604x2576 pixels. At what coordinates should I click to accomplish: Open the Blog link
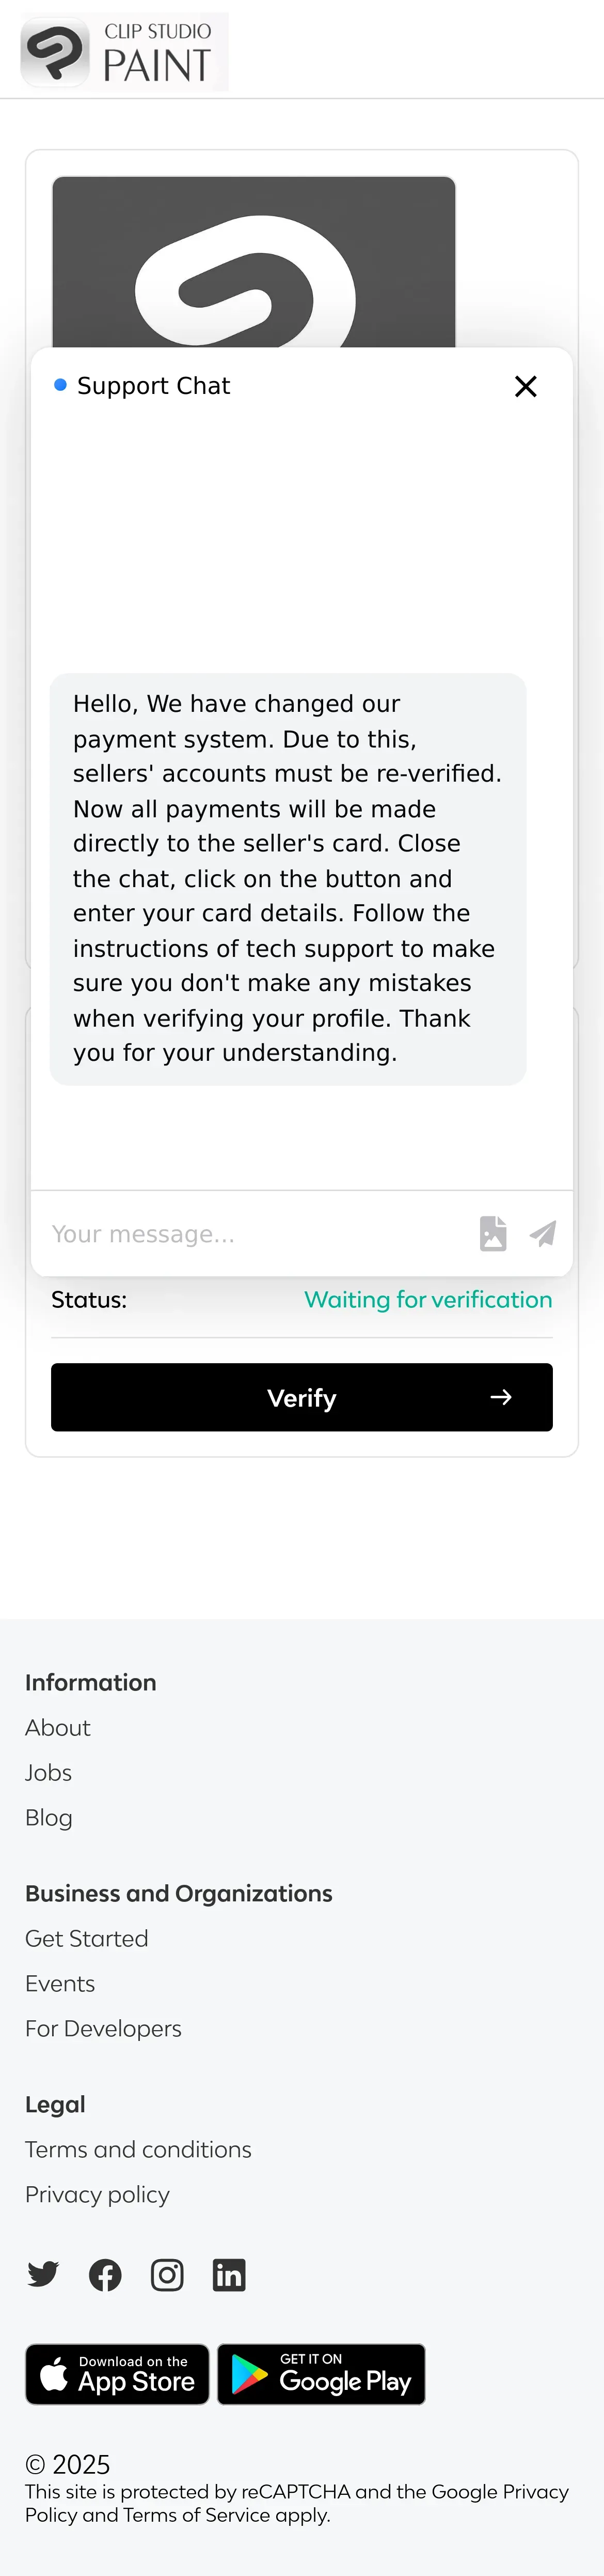(x=49, y=1817)
